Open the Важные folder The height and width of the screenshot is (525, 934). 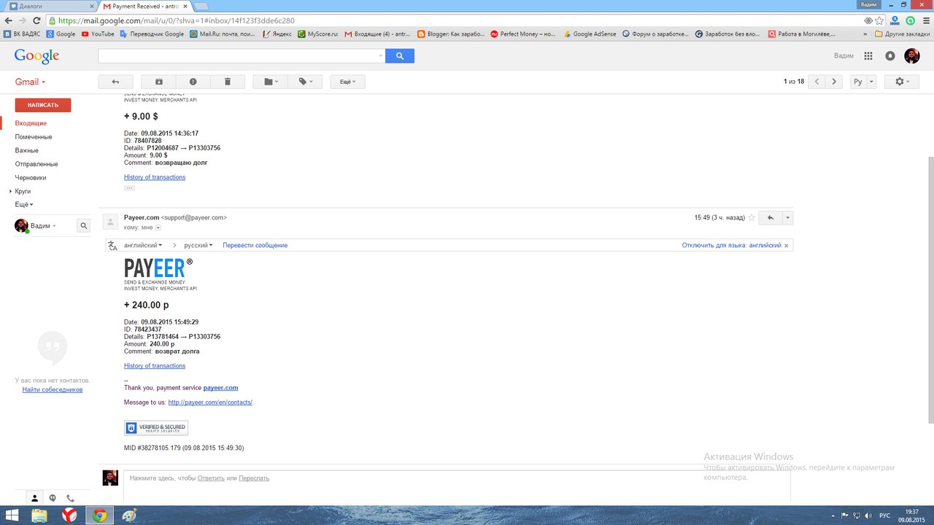(27, 150)
